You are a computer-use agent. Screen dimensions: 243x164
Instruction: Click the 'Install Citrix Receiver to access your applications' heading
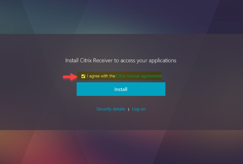121,61
